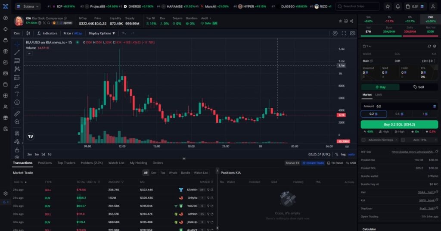Add KIA to favorites with star icon
The image size is (441, 231).
pos(340,21)
